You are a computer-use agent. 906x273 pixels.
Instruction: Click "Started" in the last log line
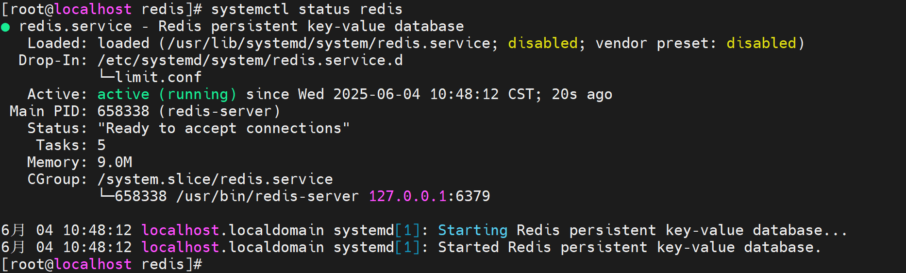469,247
